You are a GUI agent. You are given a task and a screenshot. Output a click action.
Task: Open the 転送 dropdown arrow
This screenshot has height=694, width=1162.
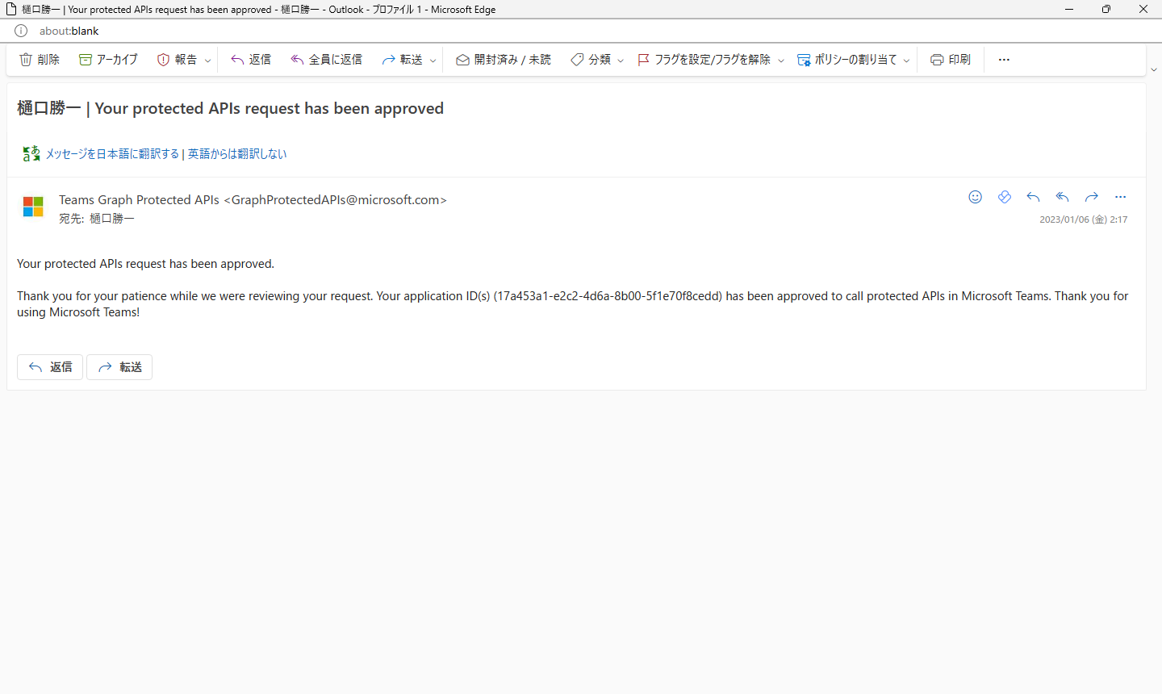tap(433, 61)
